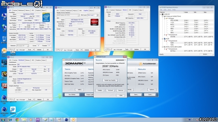Viewport: 218px width, 122px height.
Task: Open Tools dropdown arrow in Memory tab window
Action: point(131,49)
